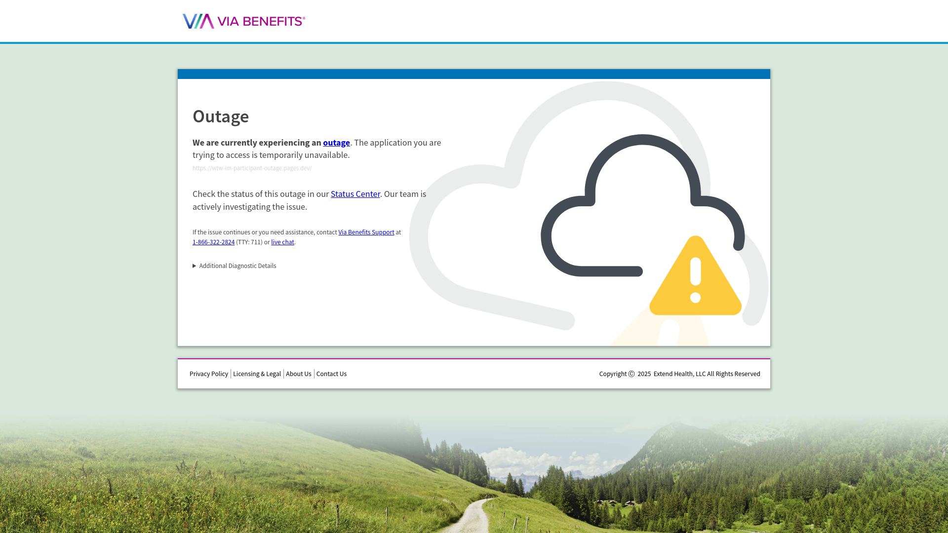Click the Outage heading
The width and height of the screenshot is (948, 533).
tap(221, 116)
